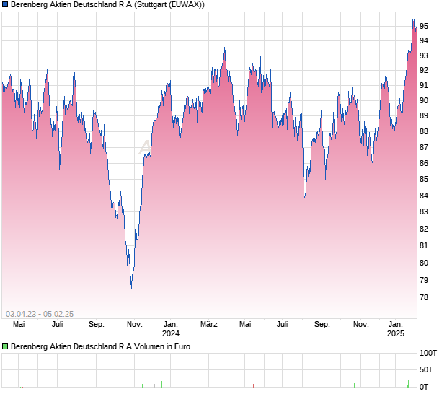
Task: Click the 81 price axis label
Action: coord(424,245)
